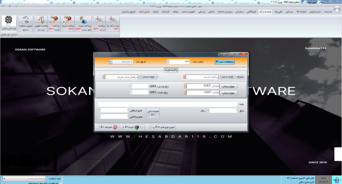The width and height of the screenshot is (342, 184).
Task: Click the عوارض (VAT) account field
Action: [x=203, y=86]
